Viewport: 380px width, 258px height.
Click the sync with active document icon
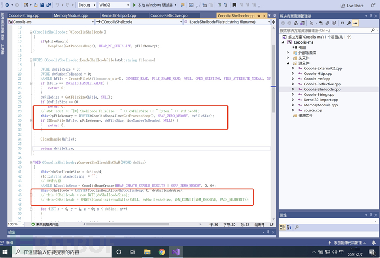(321, 23)
